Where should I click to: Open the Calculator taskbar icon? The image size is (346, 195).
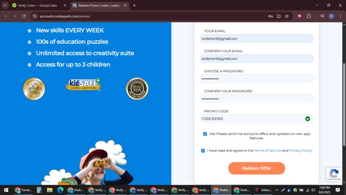tap(39, 190)
